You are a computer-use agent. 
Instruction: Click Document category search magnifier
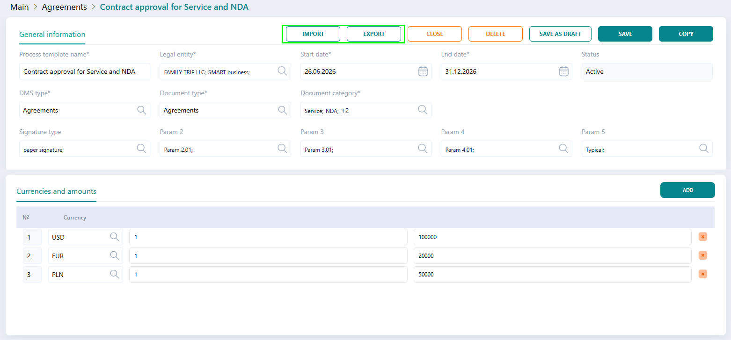(423, 110)
